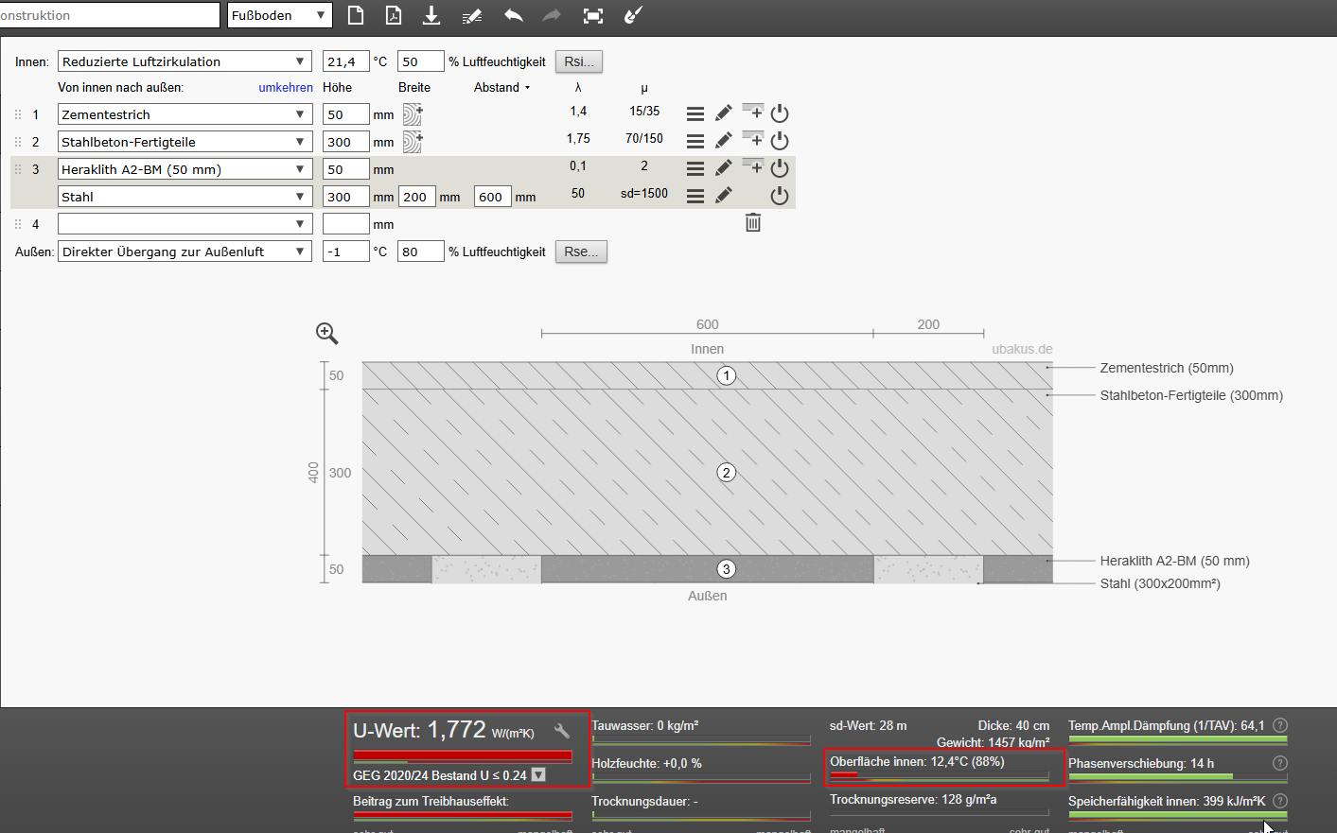Export construction as PDF
Image resolution: width=1337 pixels, height=833 pixels.
coord(394,15)
